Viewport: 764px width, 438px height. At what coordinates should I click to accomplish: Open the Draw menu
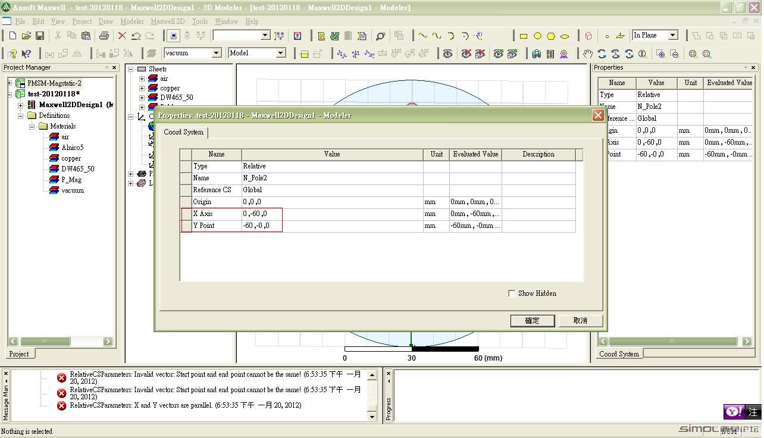click(x=105, y=21)
